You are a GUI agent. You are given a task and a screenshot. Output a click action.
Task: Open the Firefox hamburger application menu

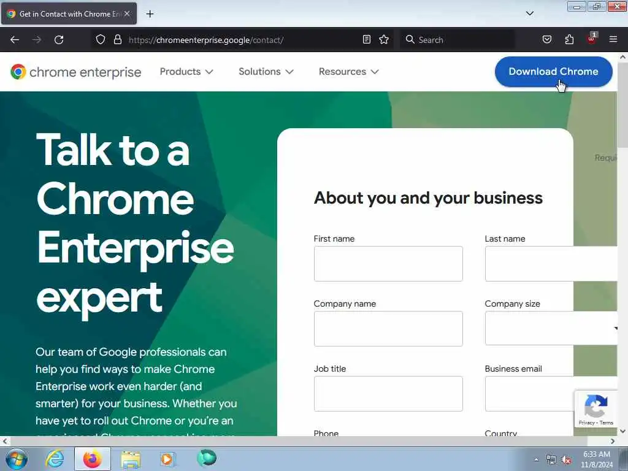[613, 39]
